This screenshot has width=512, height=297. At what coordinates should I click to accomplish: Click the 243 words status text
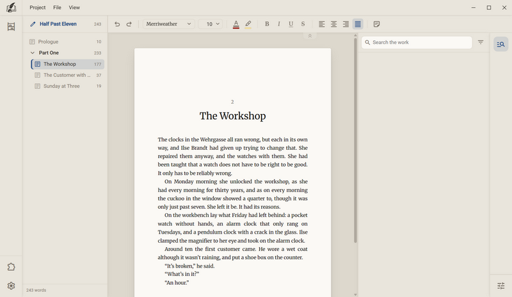click(36, 290)
